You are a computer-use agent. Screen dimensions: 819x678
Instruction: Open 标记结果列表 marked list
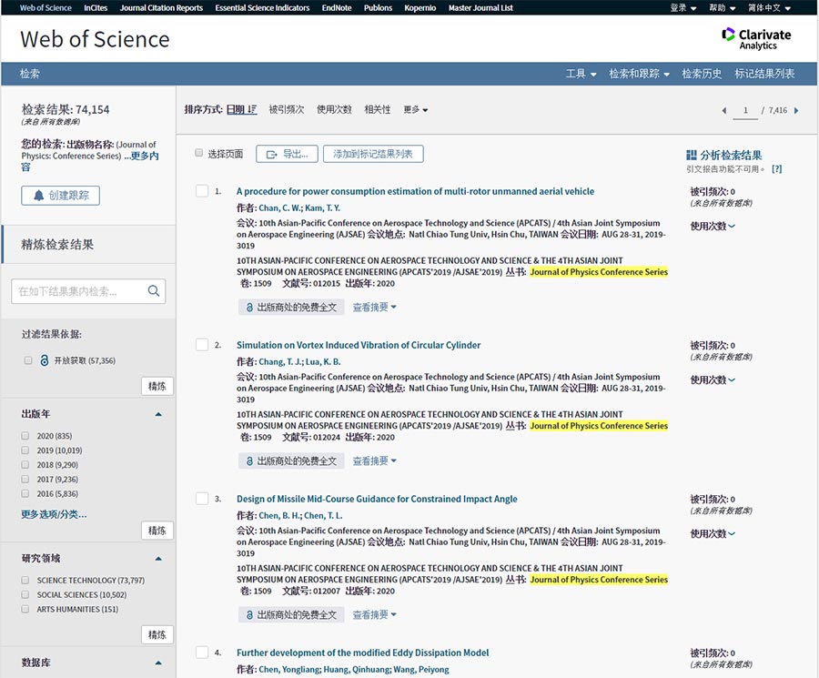tap(764, 74)
